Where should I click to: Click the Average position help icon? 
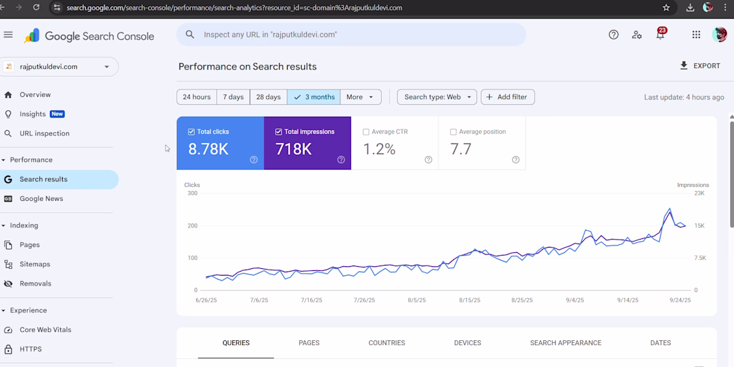click(515, 159)
